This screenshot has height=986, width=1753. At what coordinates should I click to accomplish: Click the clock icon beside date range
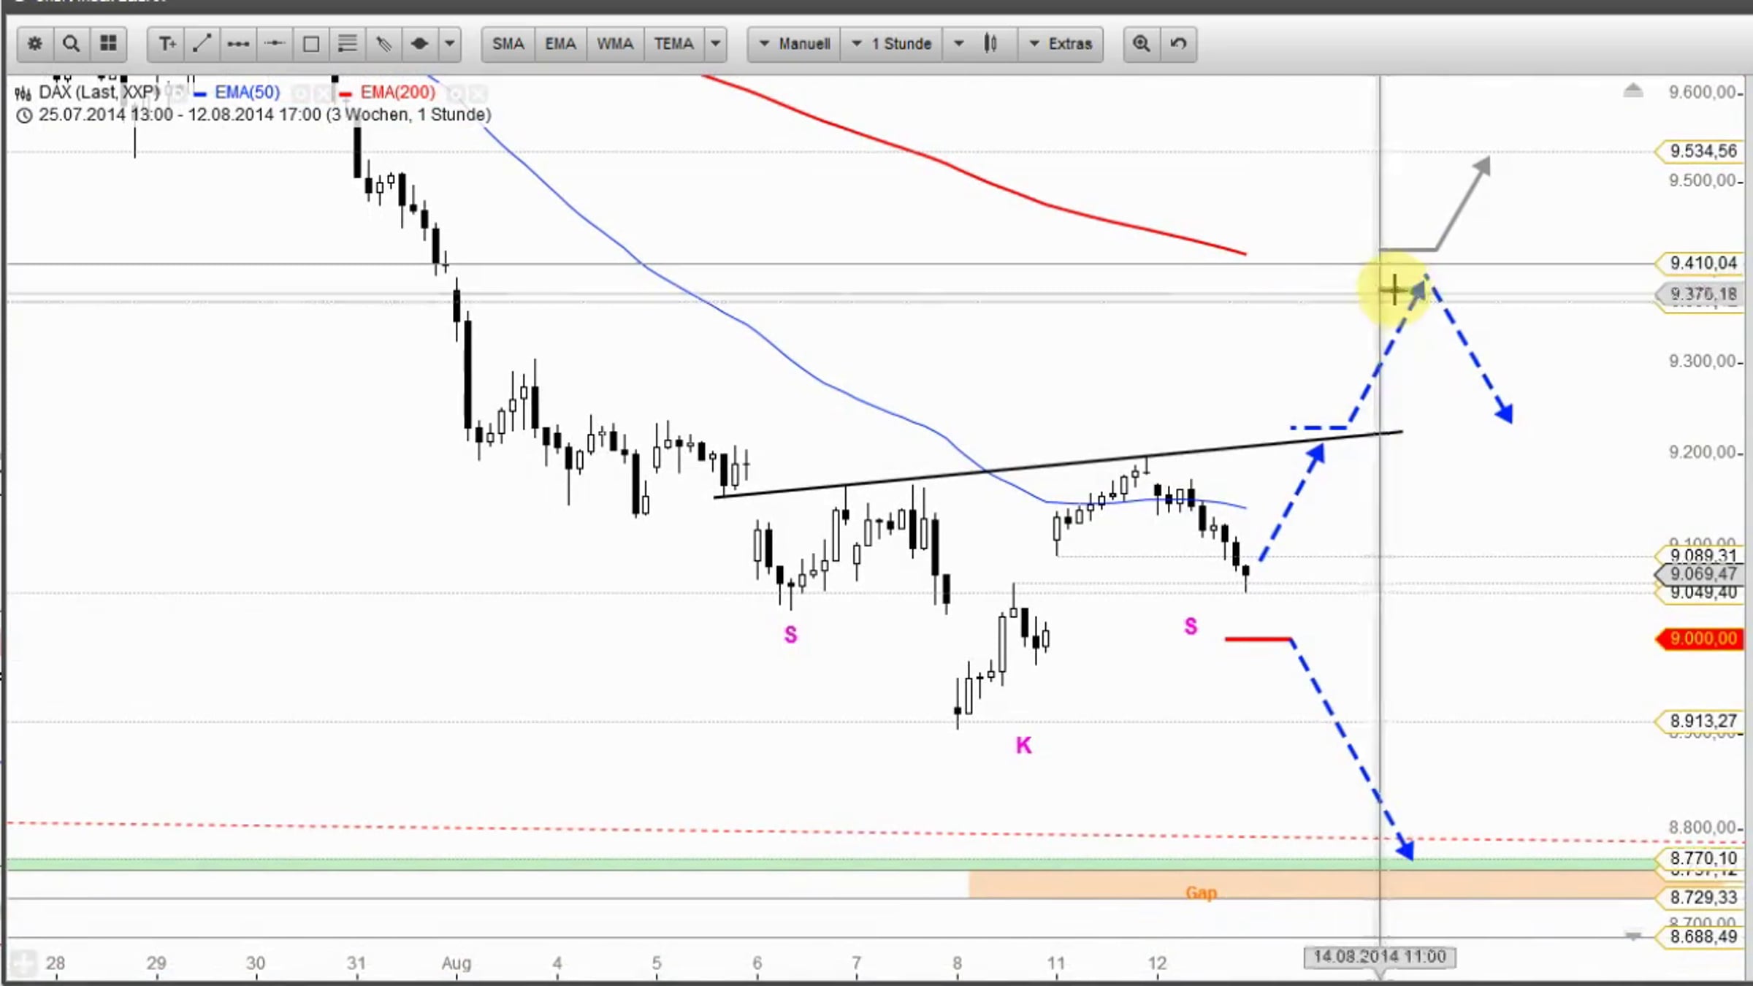click(24, 115)
